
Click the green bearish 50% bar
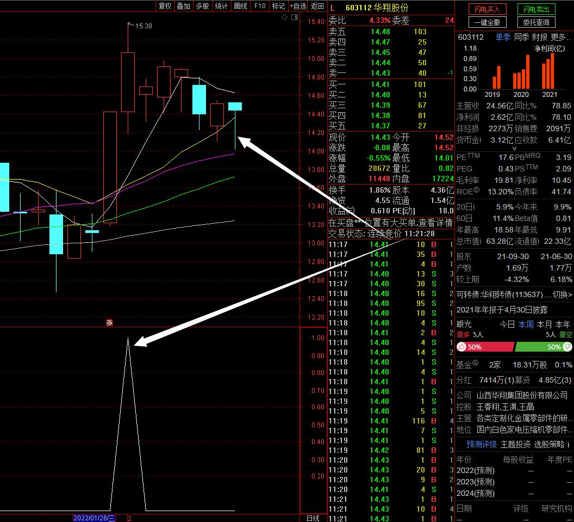click(543, 347)
